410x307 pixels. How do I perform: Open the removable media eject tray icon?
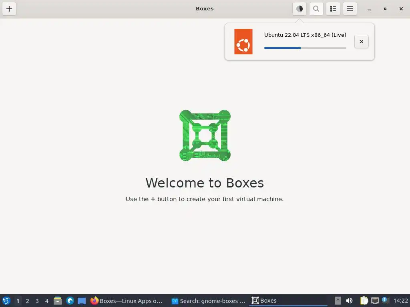point(338,301)
